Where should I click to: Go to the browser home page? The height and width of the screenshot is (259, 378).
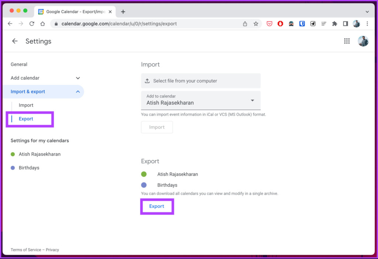click(43, 24)
